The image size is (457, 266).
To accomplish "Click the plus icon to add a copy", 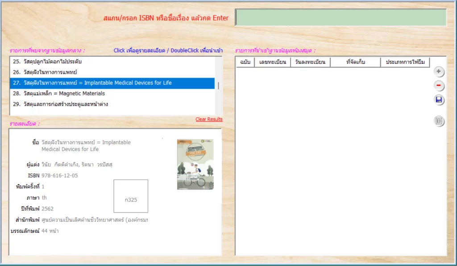I will pos(439,72).
